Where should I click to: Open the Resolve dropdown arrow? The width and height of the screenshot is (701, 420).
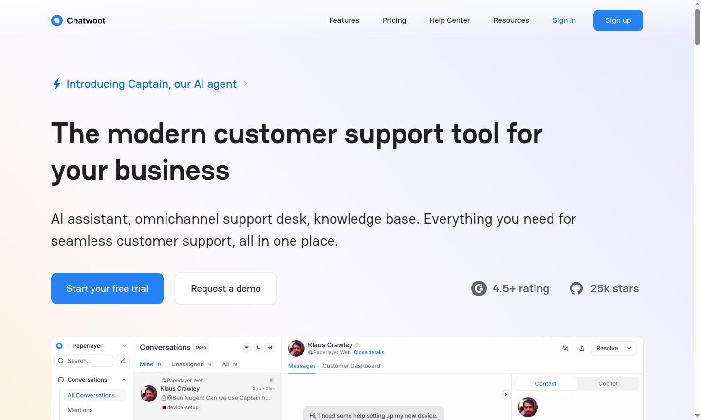[629, 348]
